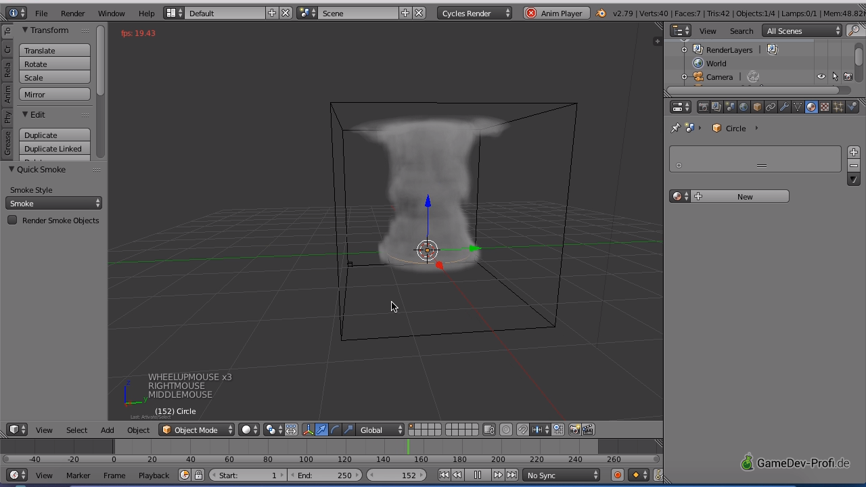Image resolution: width=866 pixels, height=487 pixels.
Task: Click the Mirror button
Action: pyautogui.click(x=55, y=94)
